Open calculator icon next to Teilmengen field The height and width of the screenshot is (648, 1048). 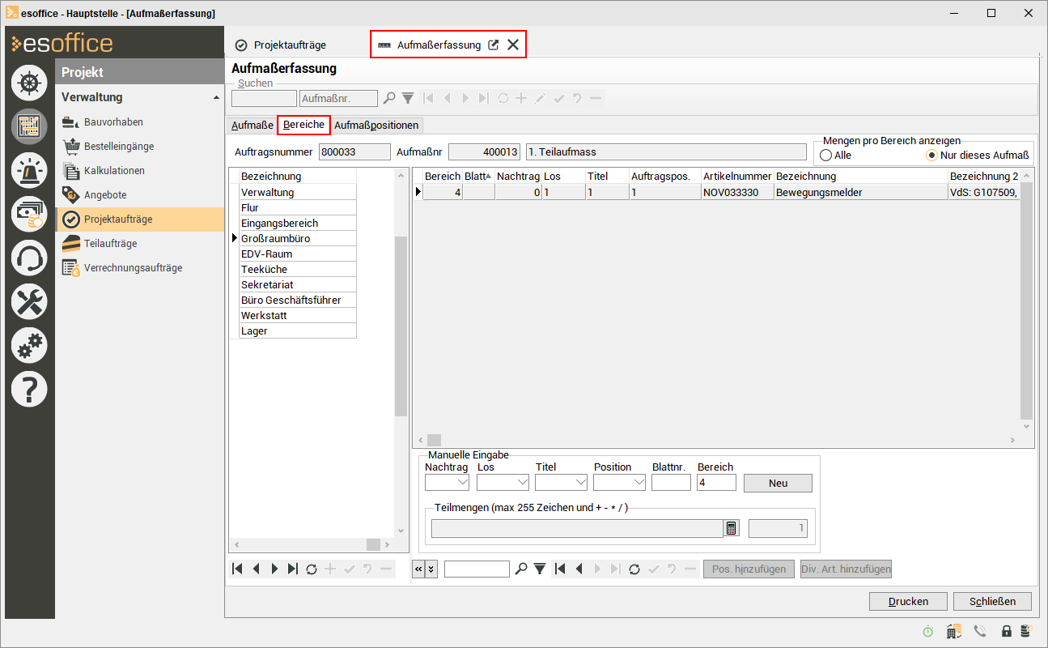click(x=732, y=528)
